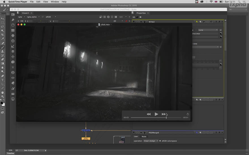Viewport: 249px width, 155px height.
Task: Select the Eraser tool in Photoshop
Action: click(x=3, y=59)
